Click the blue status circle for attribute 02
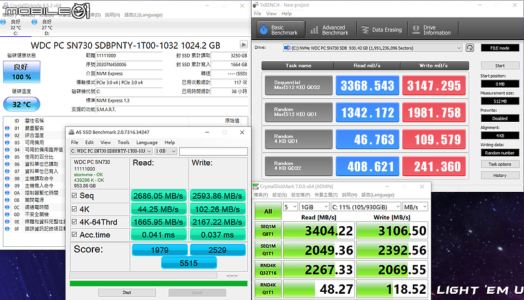Image resolution: width=524 pixels, height=300 pixels. (7, 136)
